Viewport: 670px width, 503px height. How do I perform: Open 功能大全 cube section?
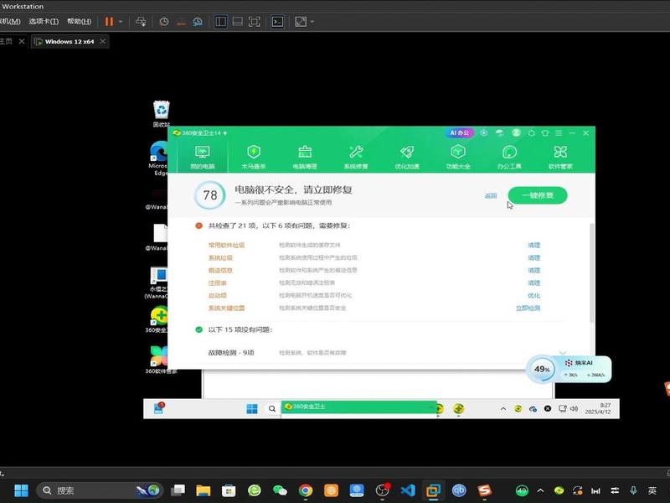click(x=458, y=157)
